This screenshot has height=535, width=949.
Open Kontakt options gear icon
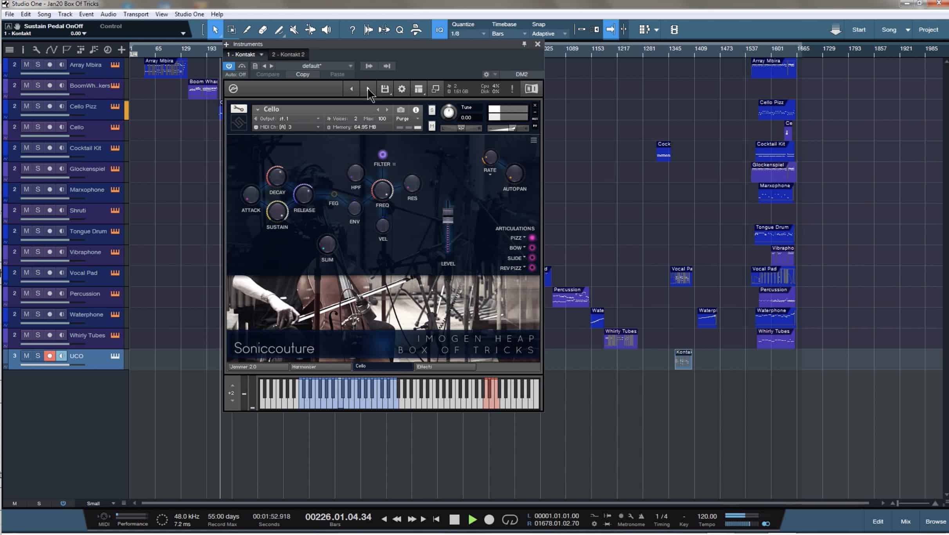click(402, 89)
